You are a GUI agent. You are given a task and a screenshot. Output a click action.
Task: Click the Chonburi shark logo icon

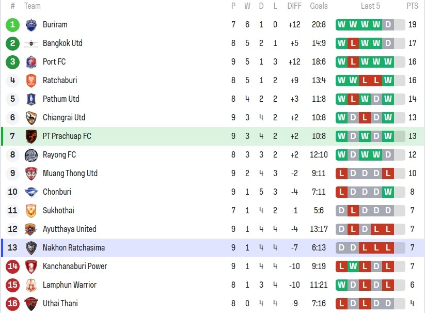click(x=31, y=192)
